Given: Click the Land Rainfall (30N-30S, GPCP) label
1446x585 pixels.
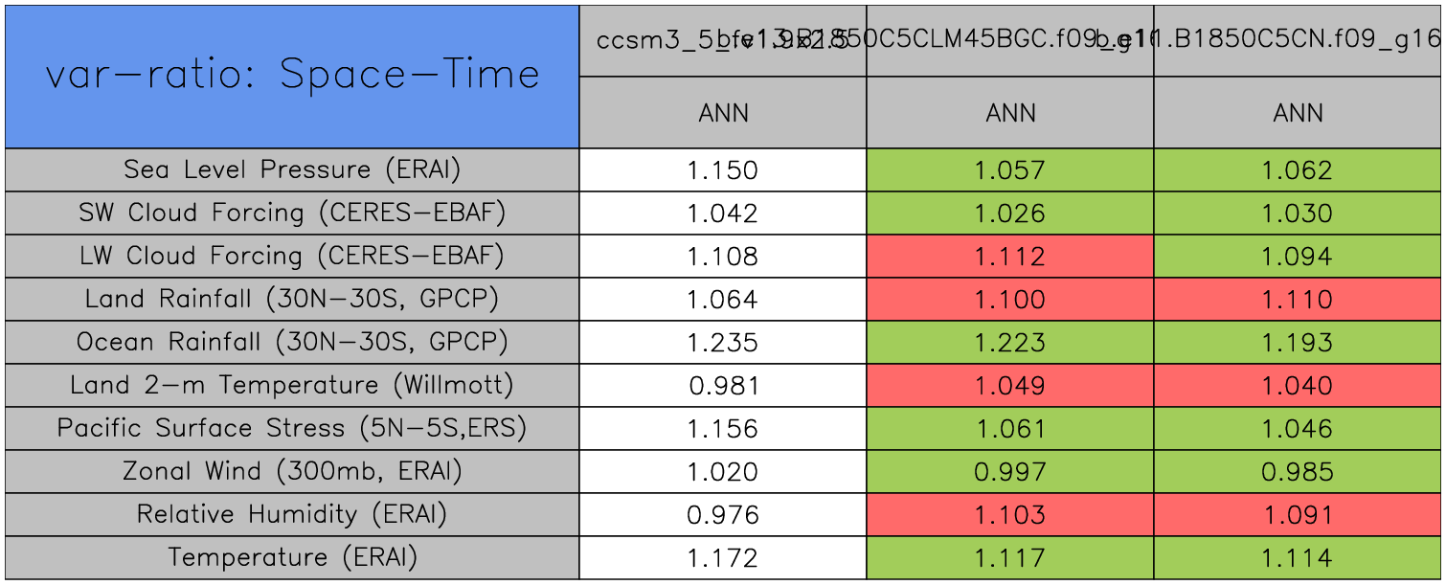Looking at the screenshot, I should (292, 300).
